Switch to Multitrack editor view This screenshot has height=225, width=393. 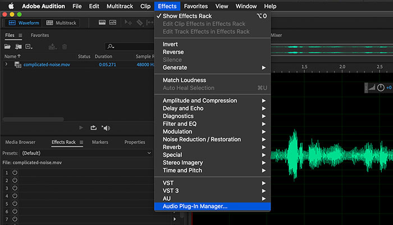coord(61,23)
